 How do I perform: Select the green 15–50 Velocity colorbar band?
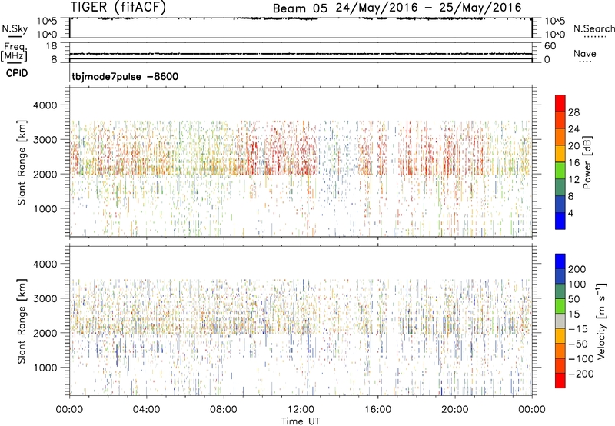coord(560,306)
